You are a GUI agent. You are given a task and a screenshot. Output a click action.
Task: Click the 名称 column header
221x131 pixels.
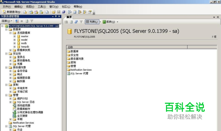(x=127, y=47)
